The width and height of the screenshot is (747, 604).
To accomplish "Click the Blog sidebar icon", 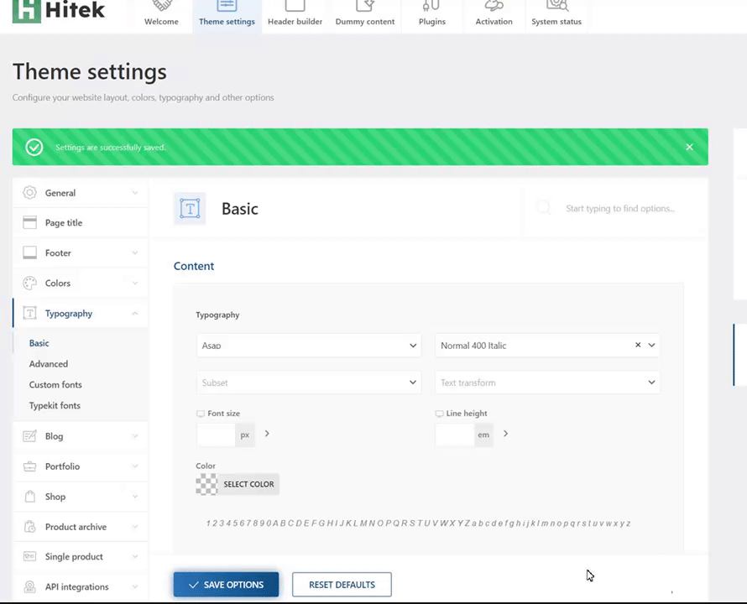I will [x=29, y=436].
